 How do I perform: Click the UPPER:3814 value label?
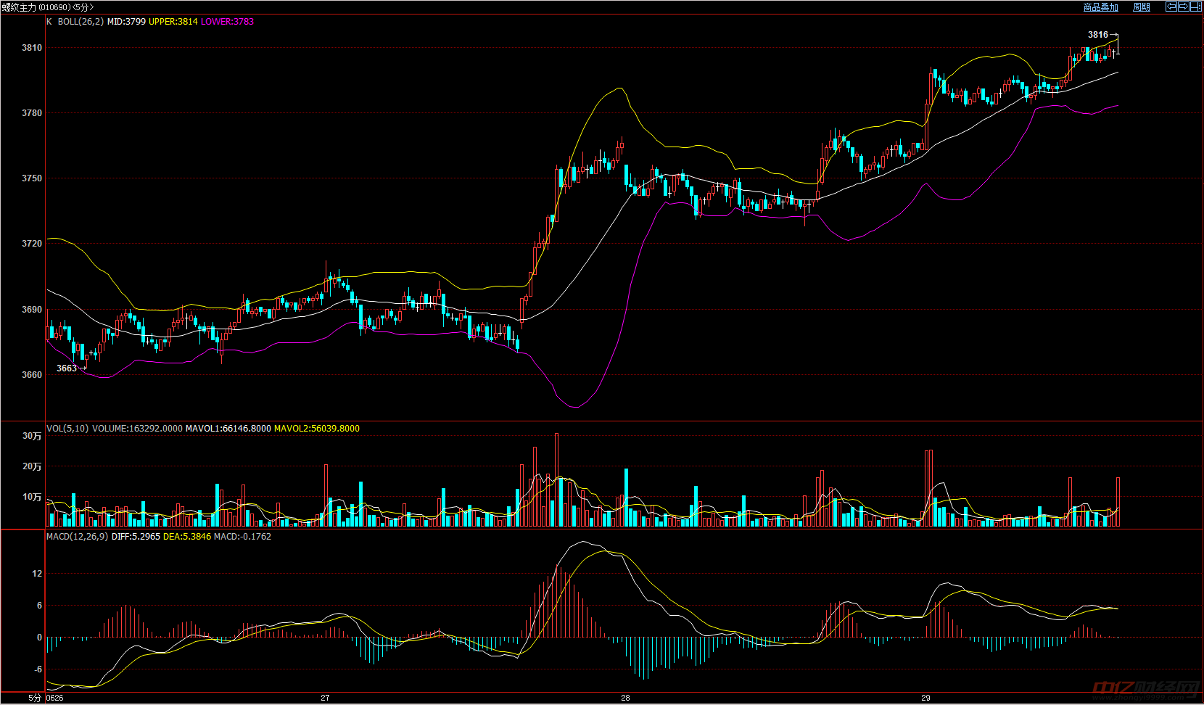tap(173, 22)
